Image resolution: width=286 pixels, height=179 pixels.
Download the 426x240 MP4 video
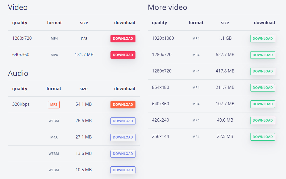pos(263,120)
